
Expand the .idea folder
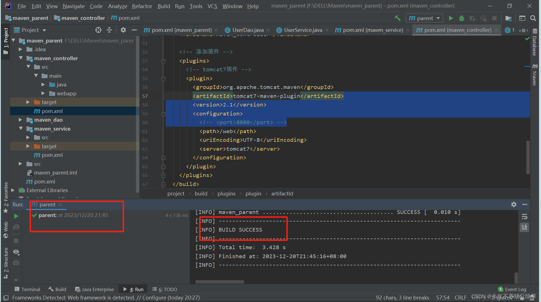click(20, 49)
